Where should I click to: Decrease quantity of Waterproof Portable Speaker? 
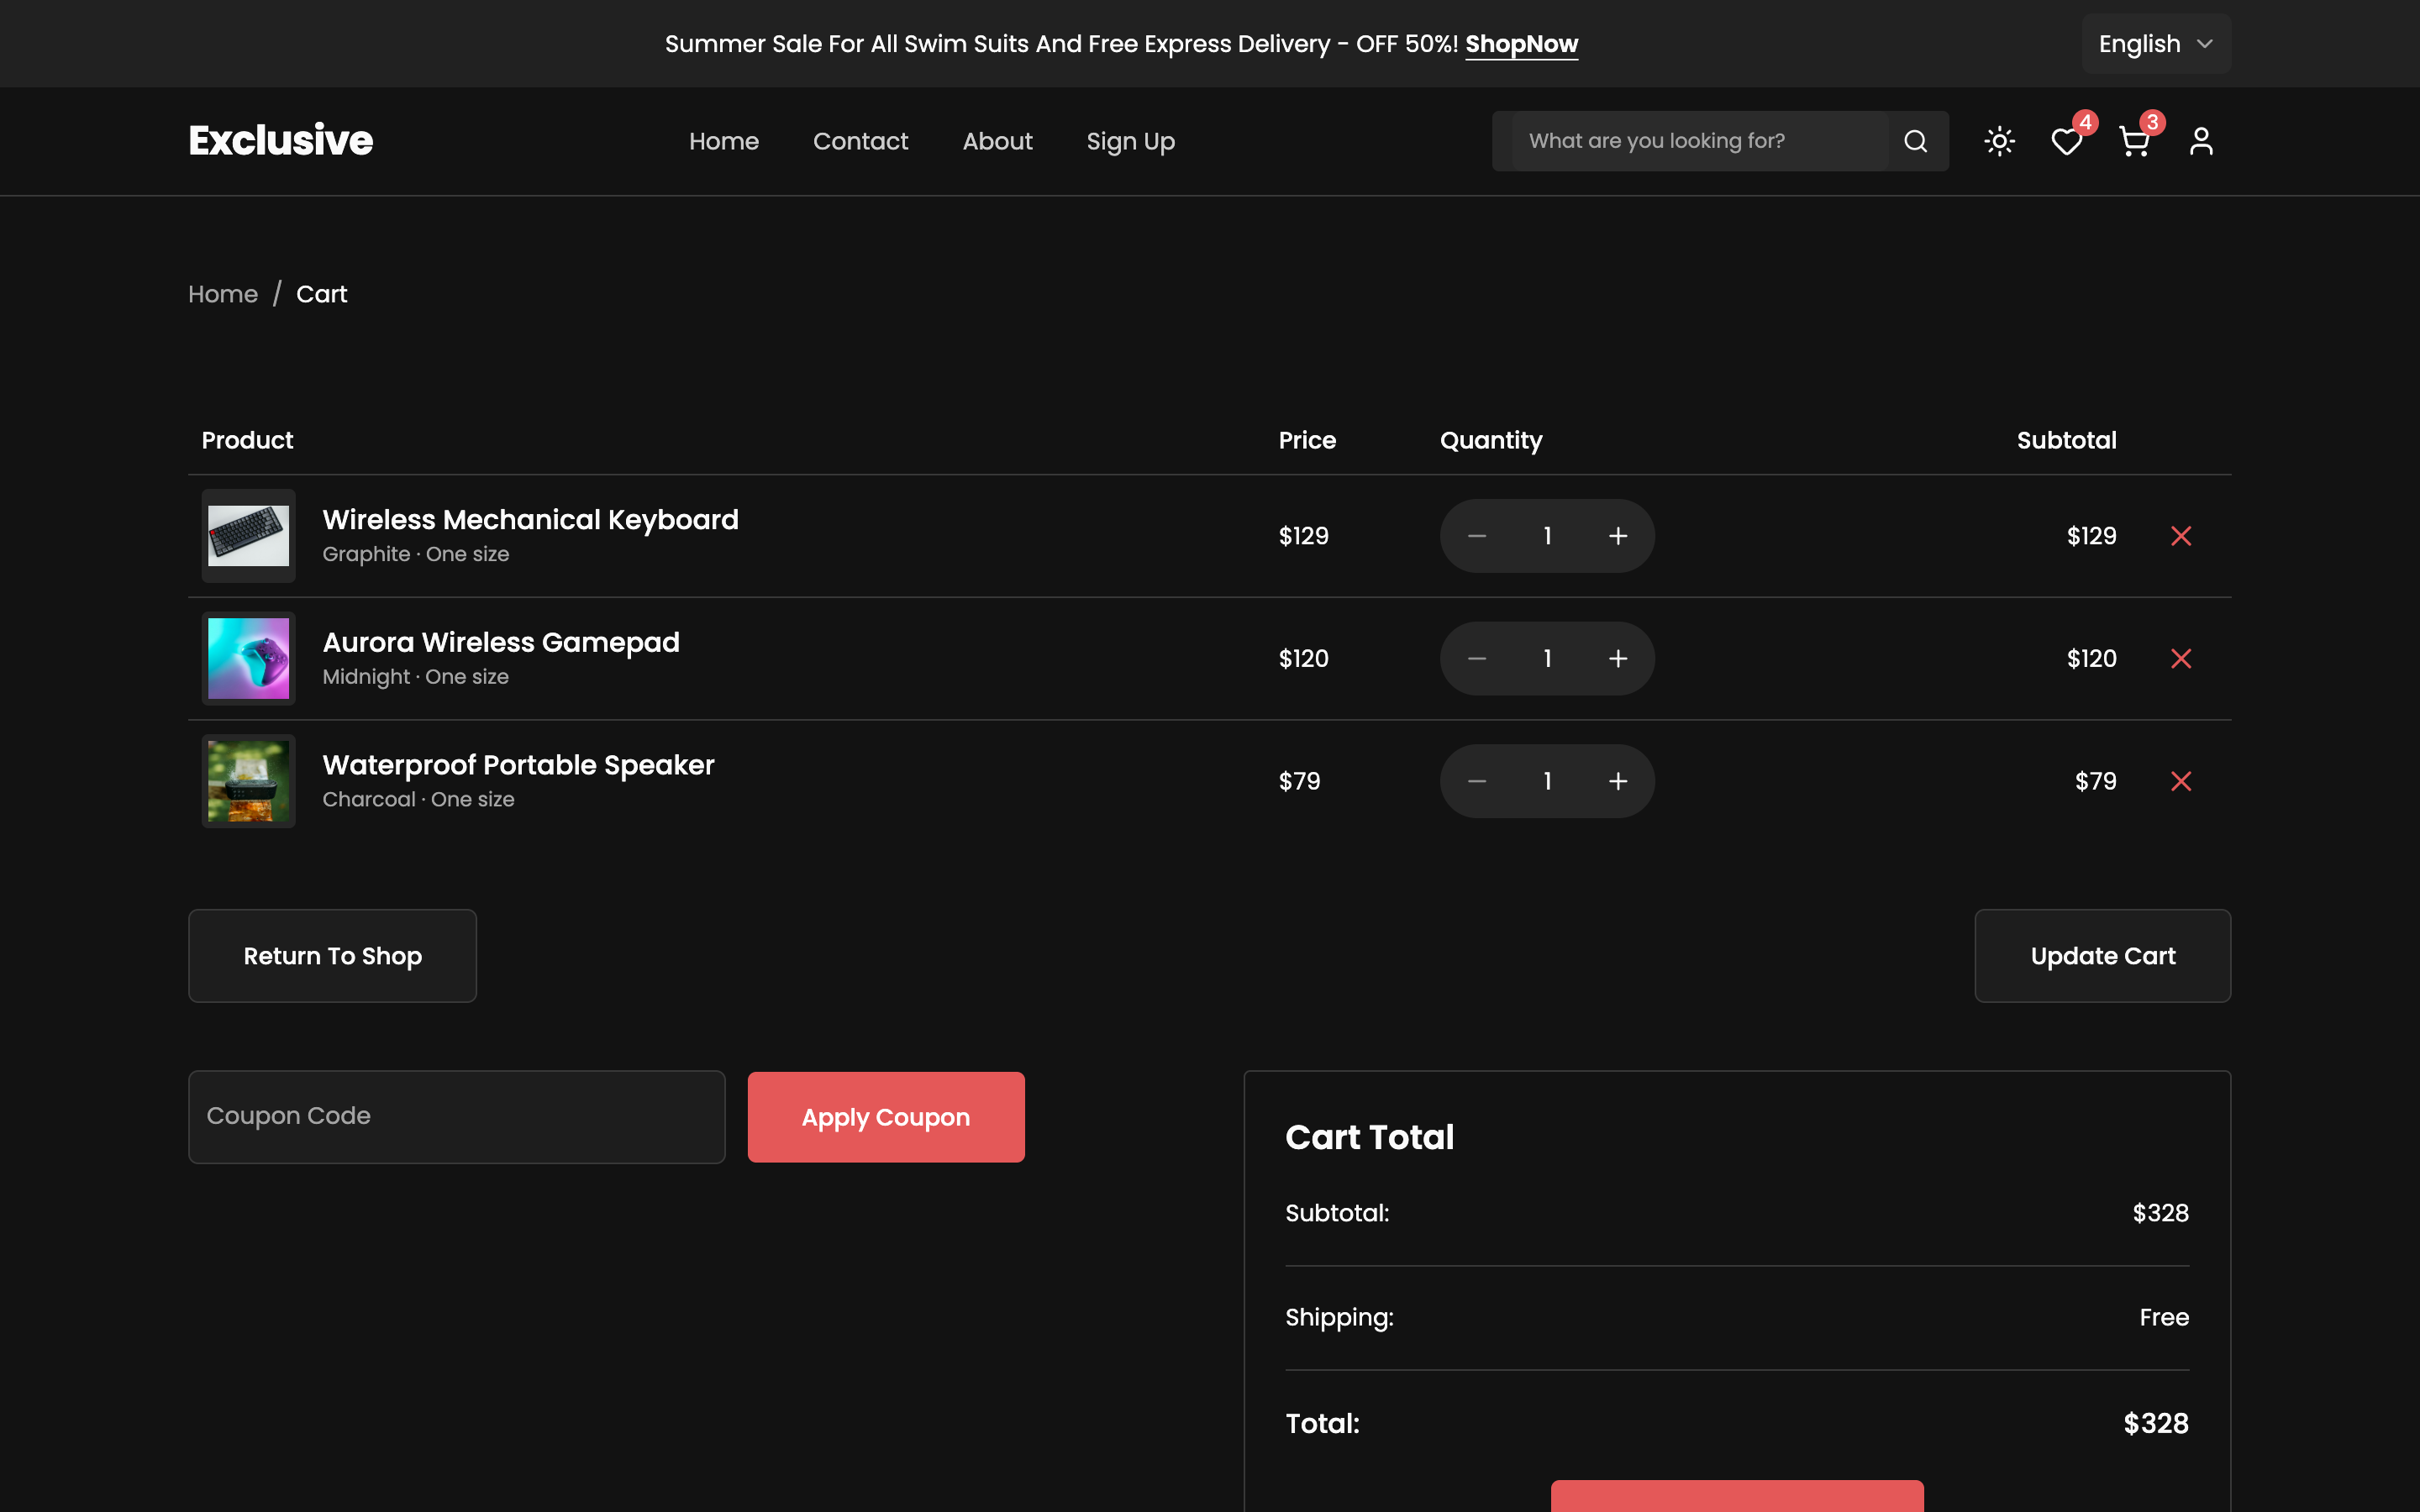(x=1477, y=781)
